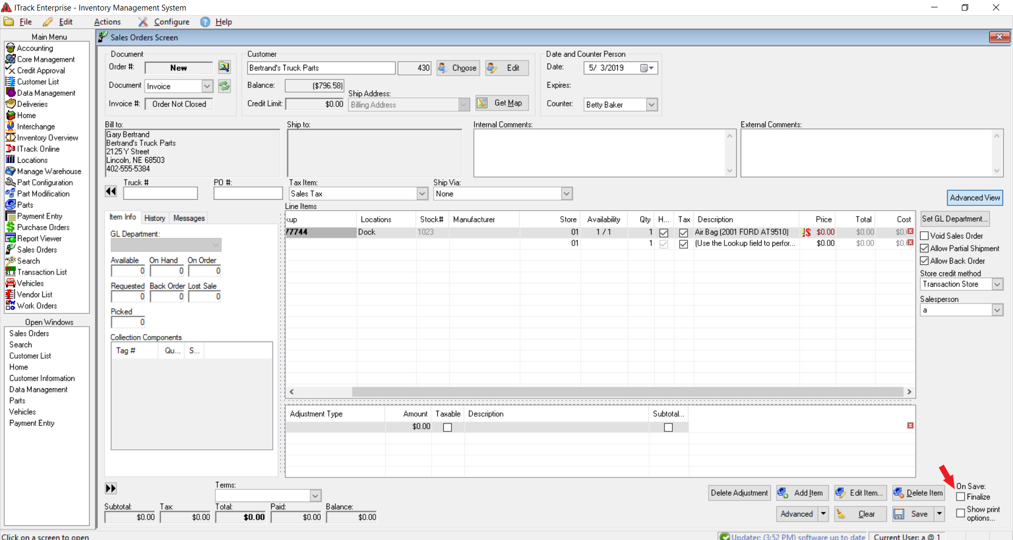Click the rewind double-arrow icon beside Truck #
Screen dimensions: 1013x540
[111, 192]
